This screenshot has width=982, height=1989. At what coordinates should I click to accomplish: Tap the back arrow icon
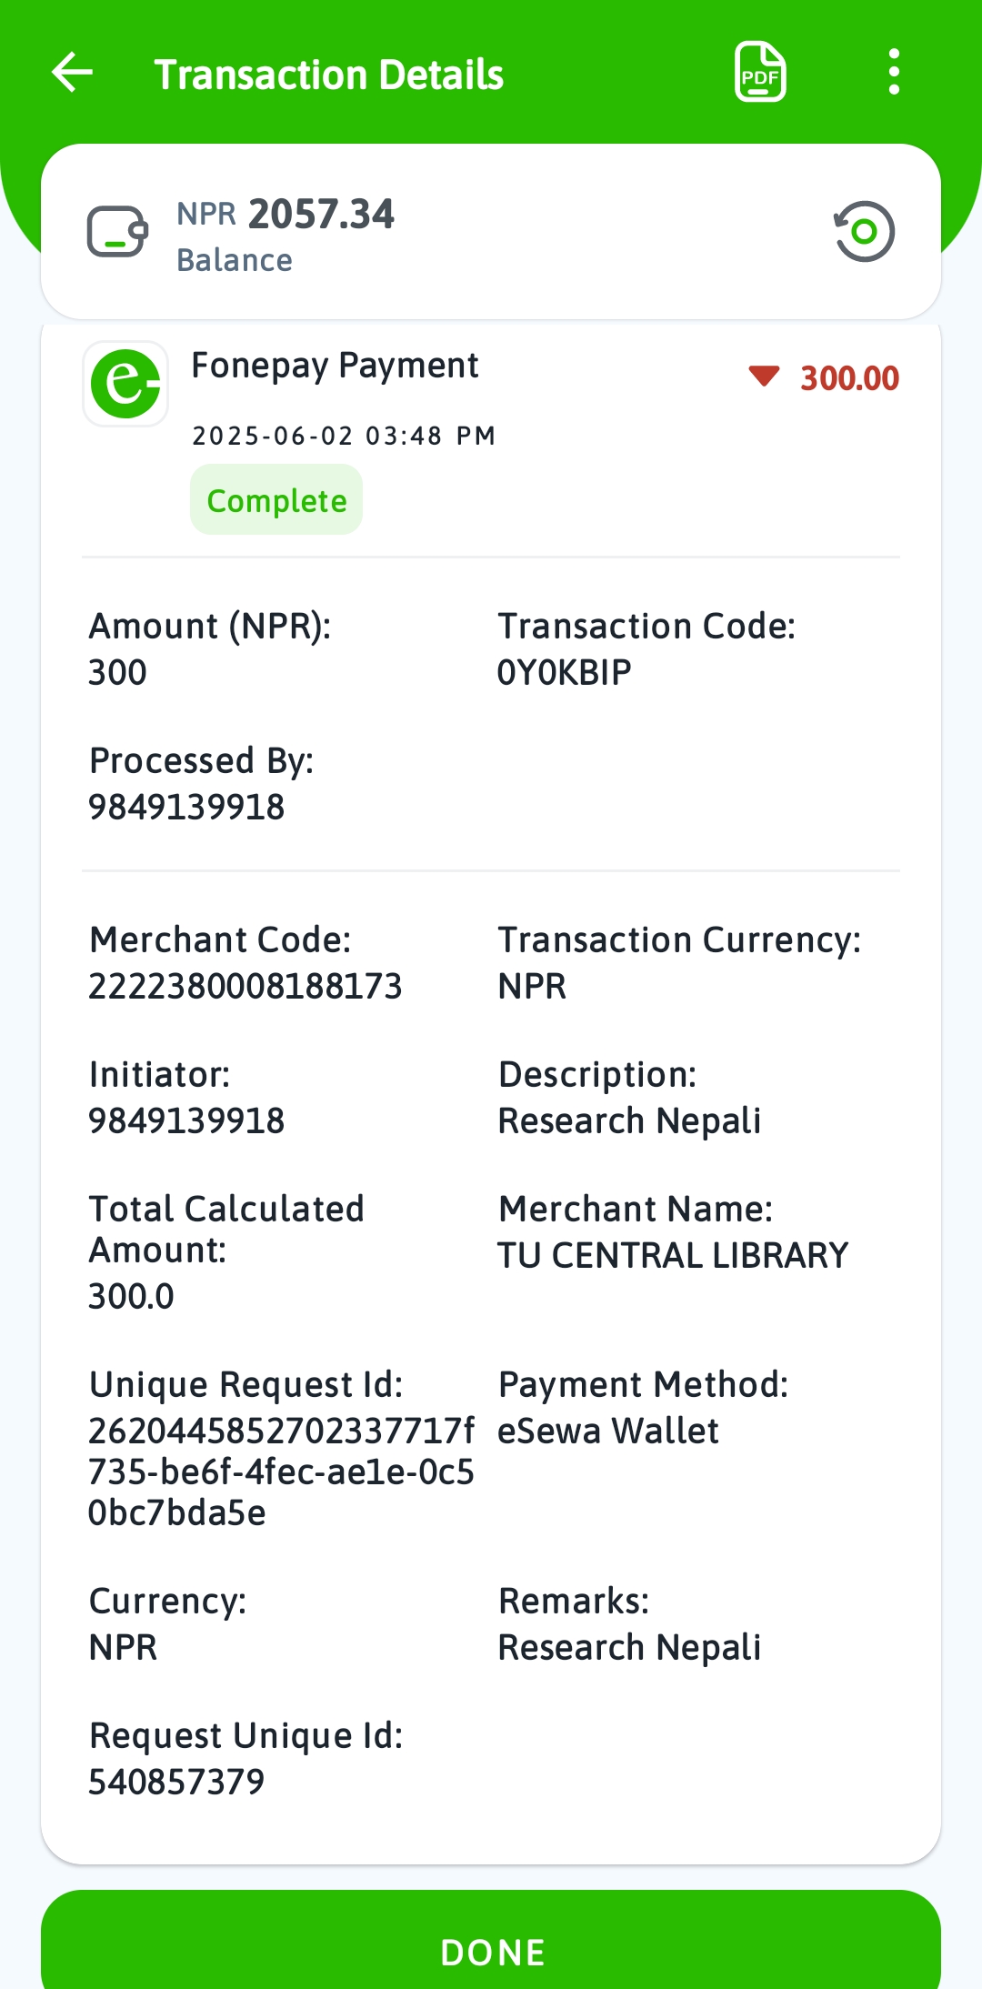[73, 73]
